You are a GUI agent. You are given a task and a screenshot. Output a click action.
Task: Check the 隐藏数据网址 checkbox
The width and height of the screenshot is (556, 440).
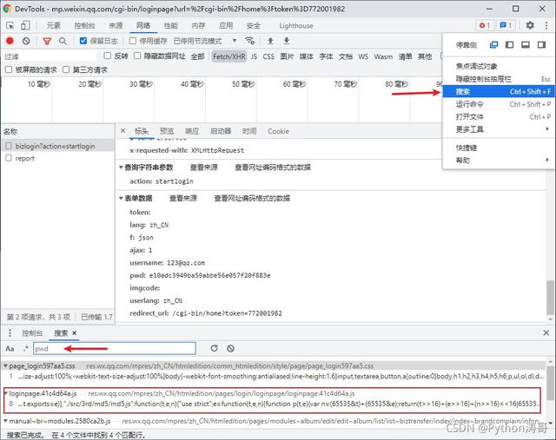pyautogui.click(x=137, y=56)
